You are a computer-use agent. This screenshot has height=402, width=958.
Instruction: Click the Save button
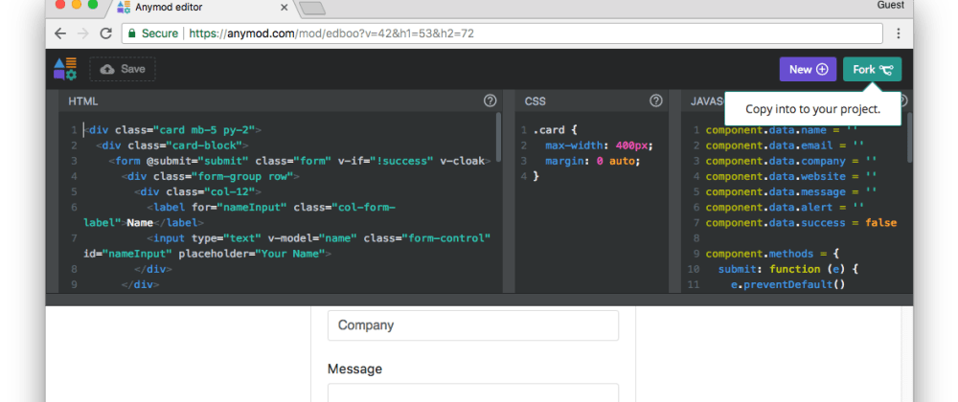tap(123, 69)
